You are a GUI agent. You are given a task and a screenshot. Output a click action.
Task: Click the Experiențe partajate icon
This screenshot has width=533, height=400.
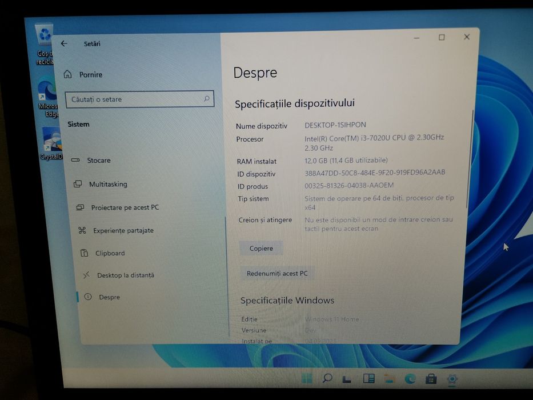[x=82, y=230]
